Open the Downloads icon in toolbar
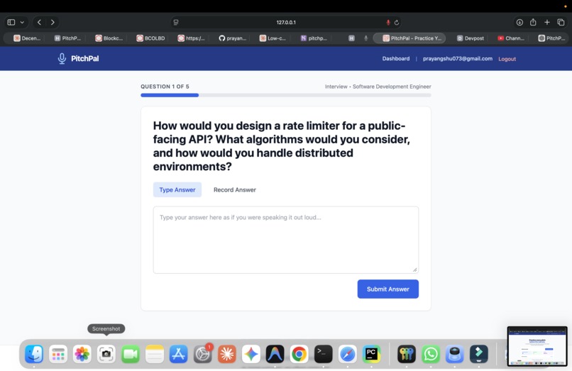572x371 pixels. [x=519, y=22]
